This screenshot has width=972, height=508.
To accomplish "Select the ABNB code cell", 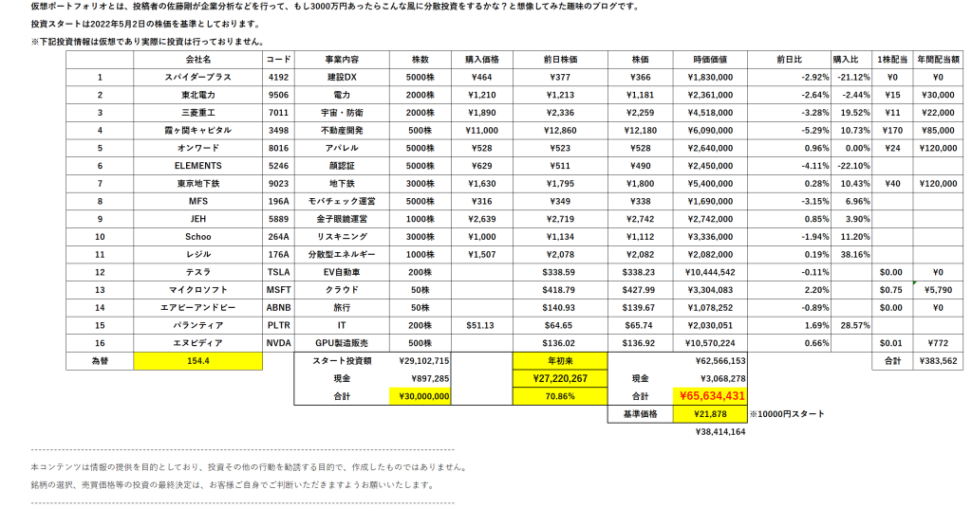I will pos(278,308).
